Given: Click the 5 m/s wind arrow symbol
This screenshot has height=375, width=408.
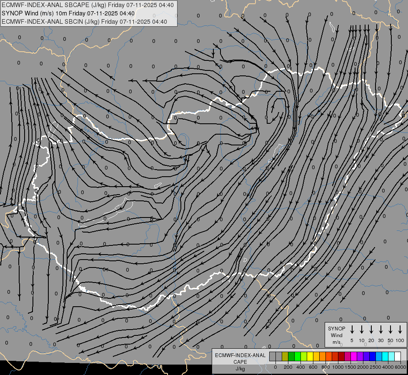Looking at the screenshot, I should click(352, 329).
